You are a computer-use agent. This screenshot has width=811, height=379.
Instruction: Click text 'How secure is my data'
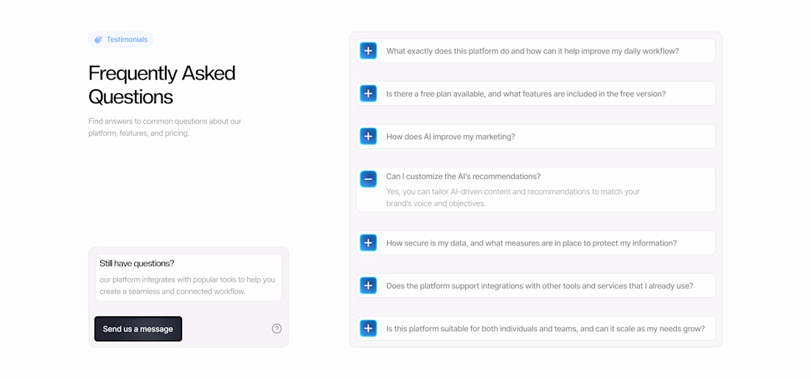pyautogui.click(x=427, y=243)
